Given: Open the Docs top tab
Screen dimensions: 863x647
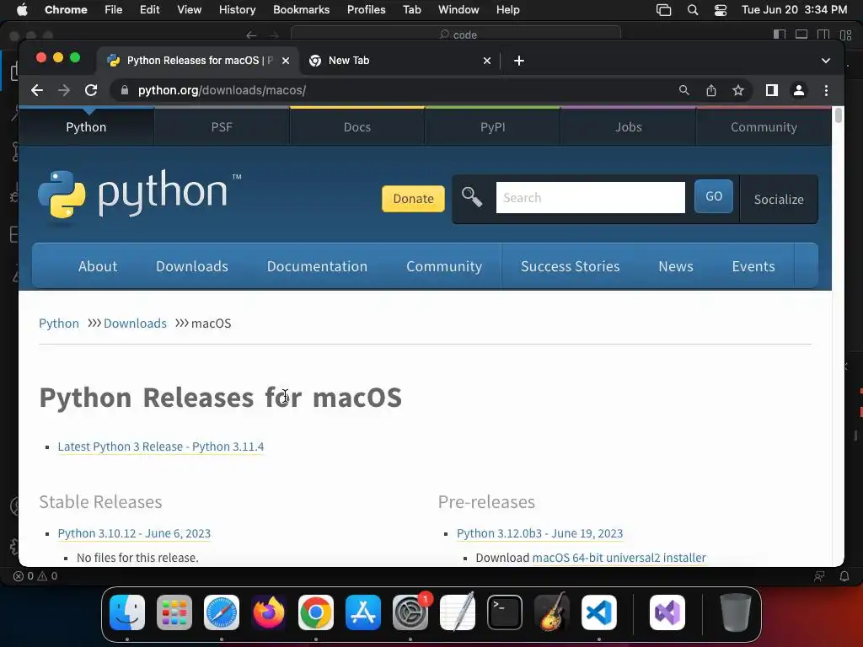Looking at the screenshot, I should coord(357,127).
